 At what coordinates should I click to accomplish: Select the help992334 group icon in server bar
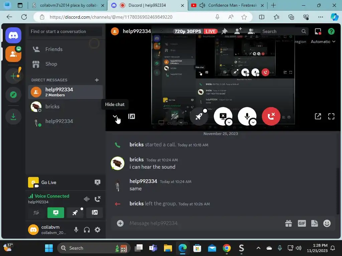click(x=13, y=54)
